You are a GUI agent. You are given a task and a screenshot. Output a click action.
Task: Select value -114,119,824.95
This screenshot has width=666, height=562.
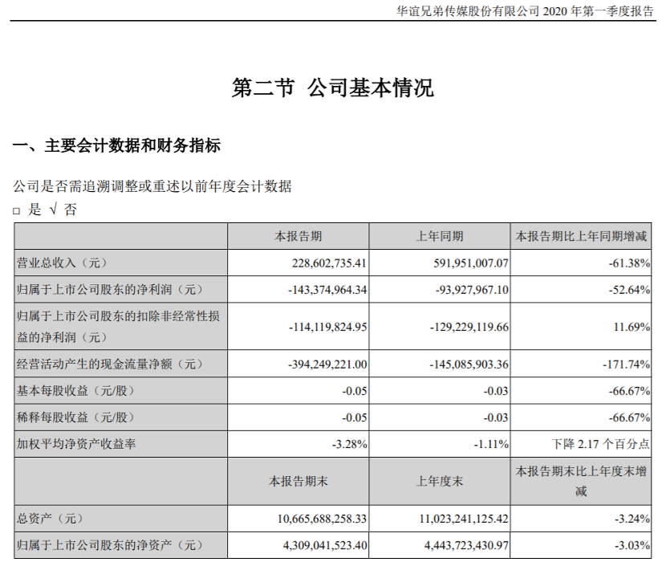[327, 327]
